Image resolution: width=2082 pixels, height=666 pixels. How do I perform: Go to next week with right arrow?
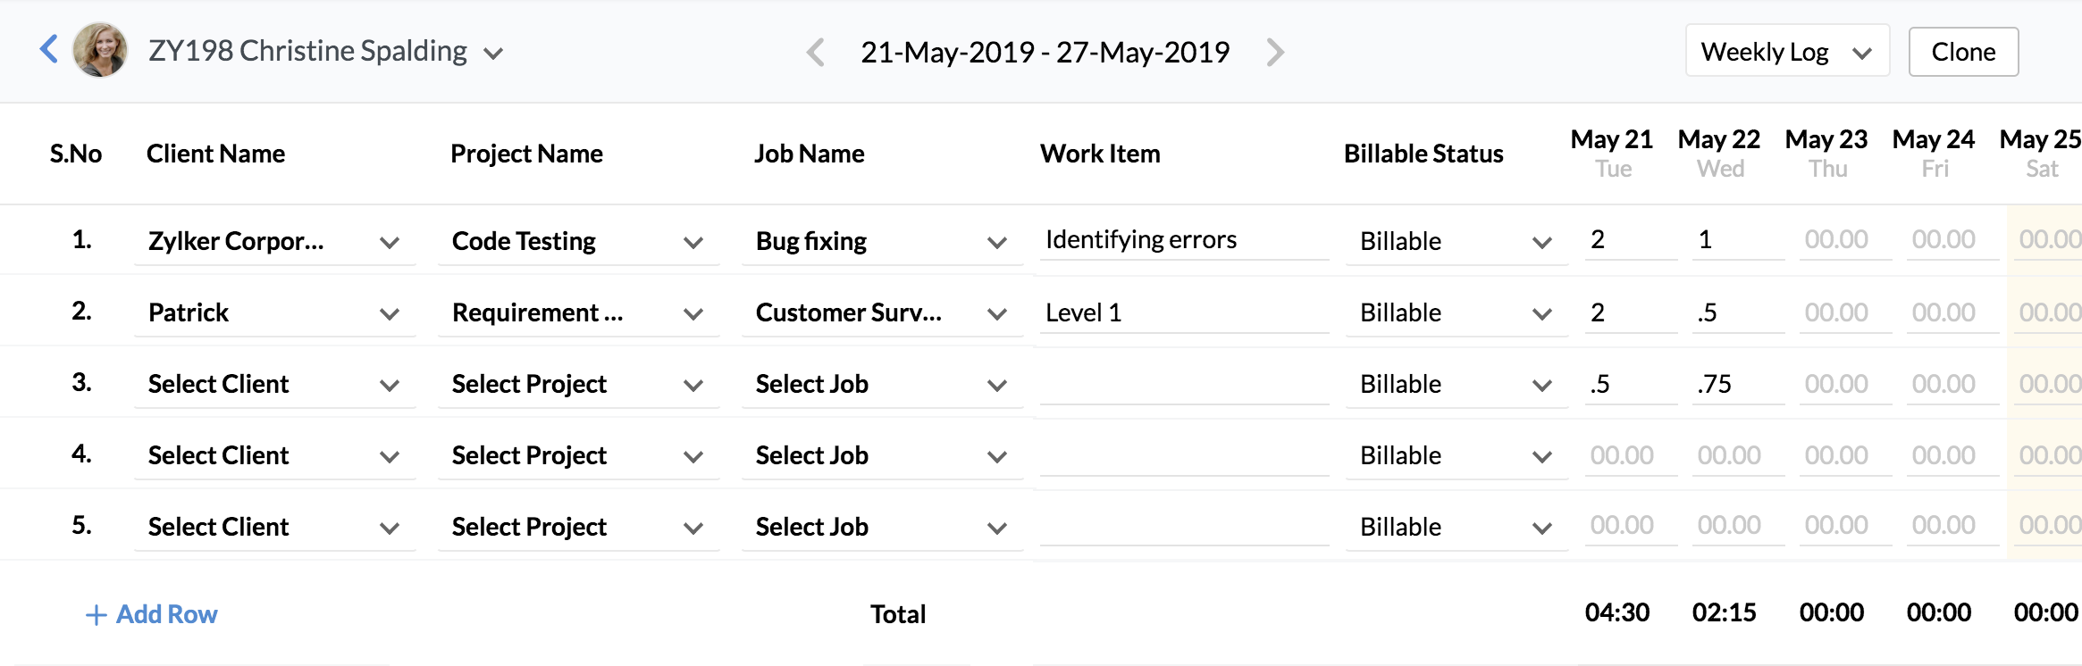[x=1275, y=53]
